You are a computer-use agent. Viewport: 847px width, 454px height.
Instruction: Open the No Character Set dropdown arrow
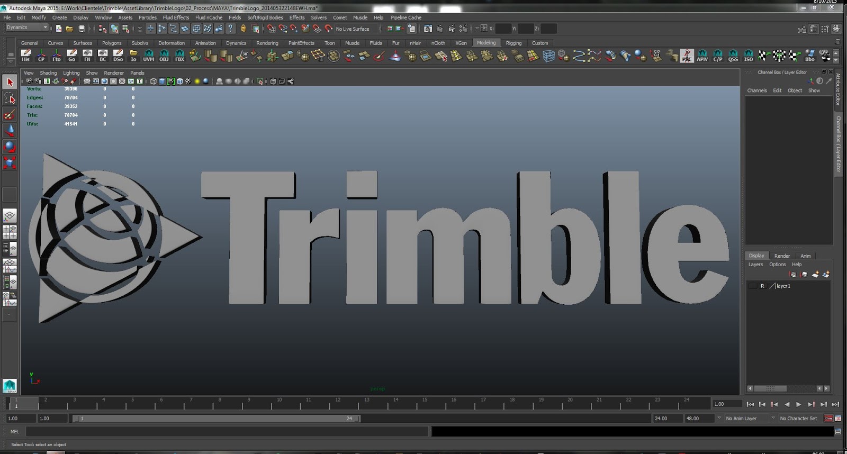click(773, 418)
